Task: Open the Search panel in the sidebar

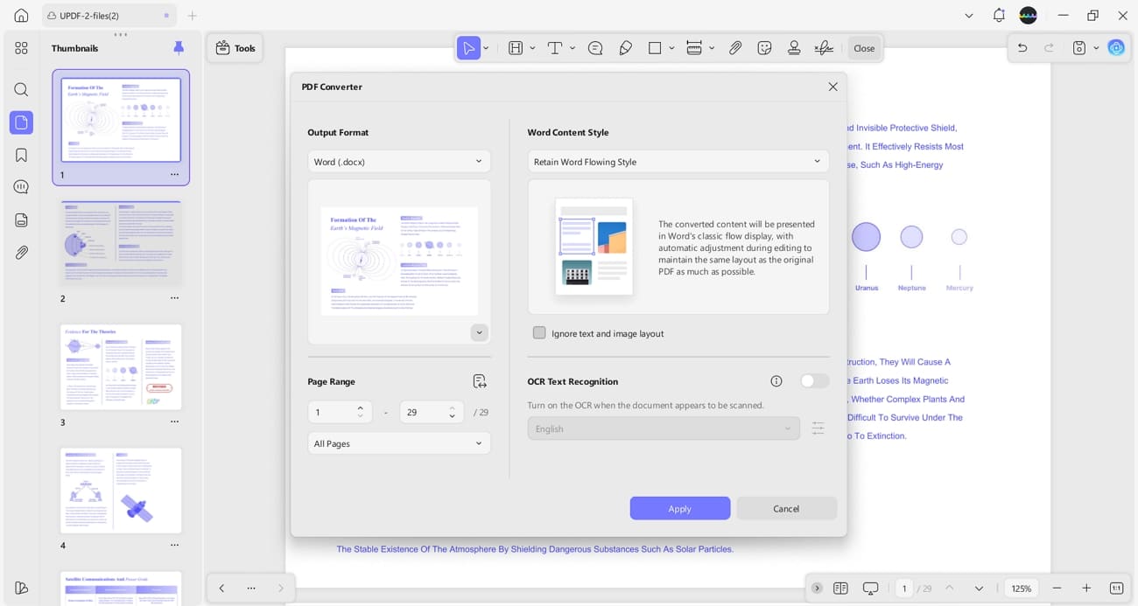Action: coord(21,89)
